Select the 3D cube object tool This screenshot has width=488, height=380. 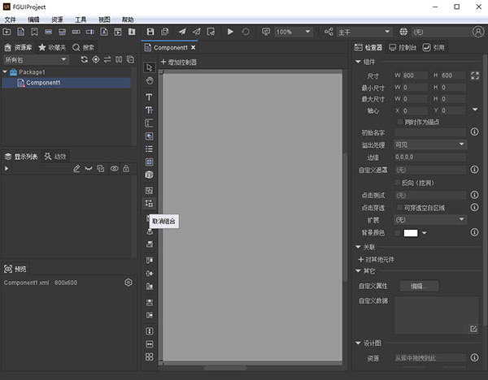149,175
